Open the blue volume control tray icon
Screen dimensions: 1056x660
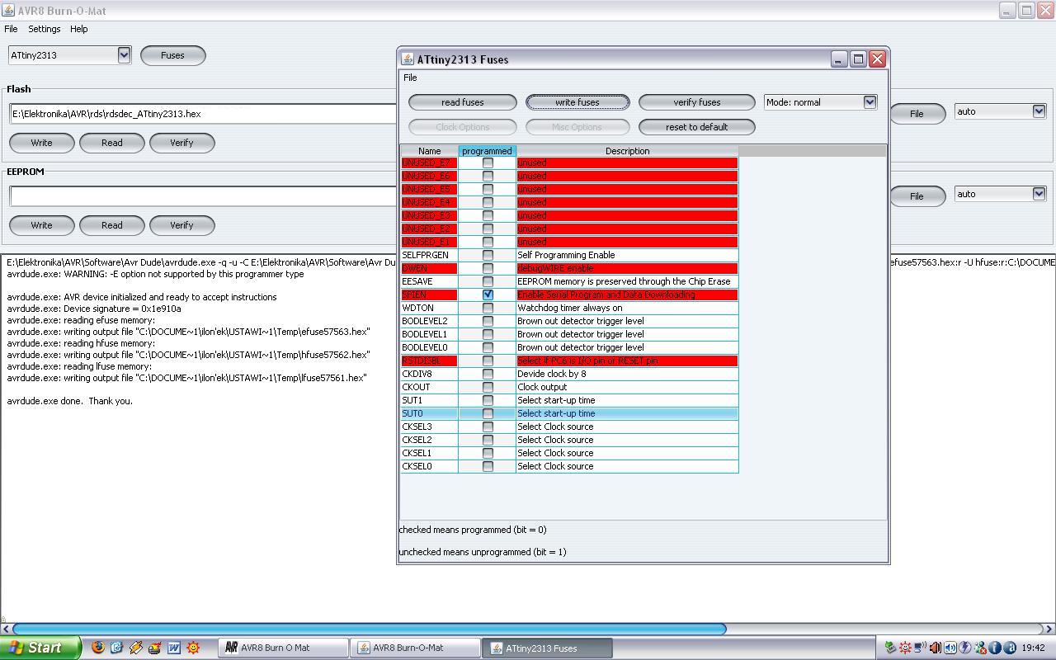[x=950, y=648]
